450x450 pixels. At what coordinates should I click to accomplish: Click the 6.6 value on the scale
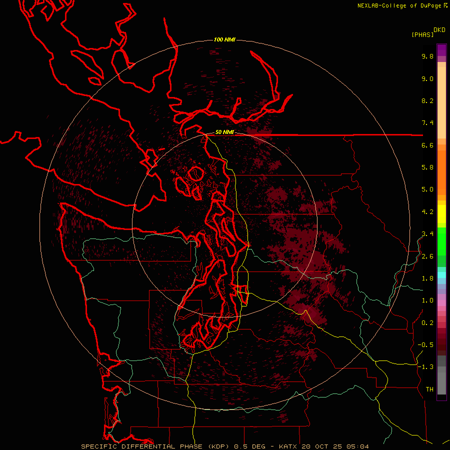pos(427,145)
